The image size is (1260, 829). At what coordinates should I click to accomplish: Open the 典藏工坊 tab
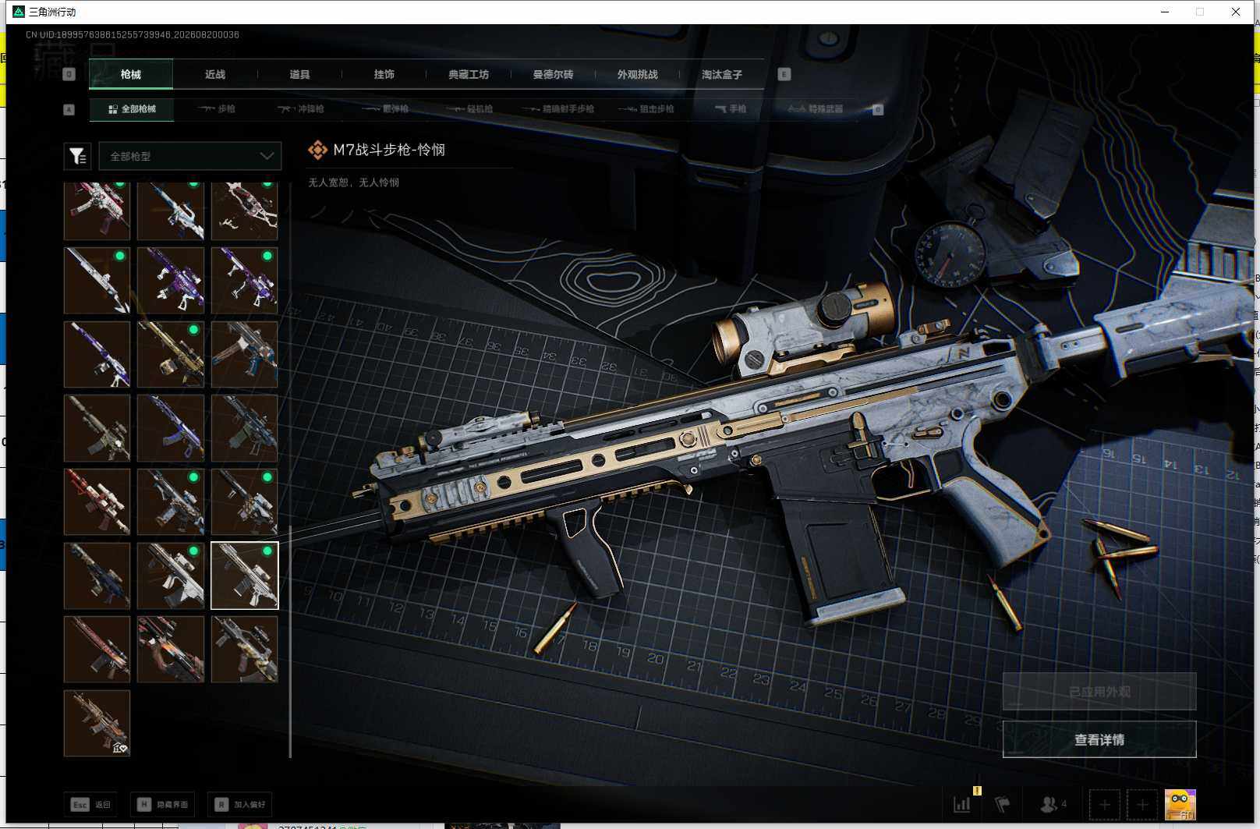tap(469, 74)
